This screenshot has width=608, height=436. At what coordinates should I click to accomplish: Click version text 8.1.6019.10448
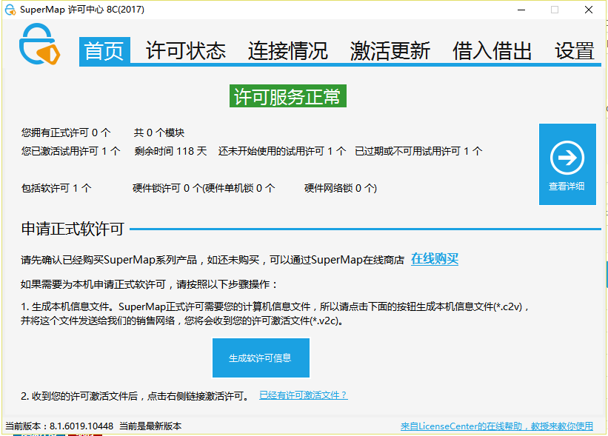pyautogui.click(x=81, y=426)
